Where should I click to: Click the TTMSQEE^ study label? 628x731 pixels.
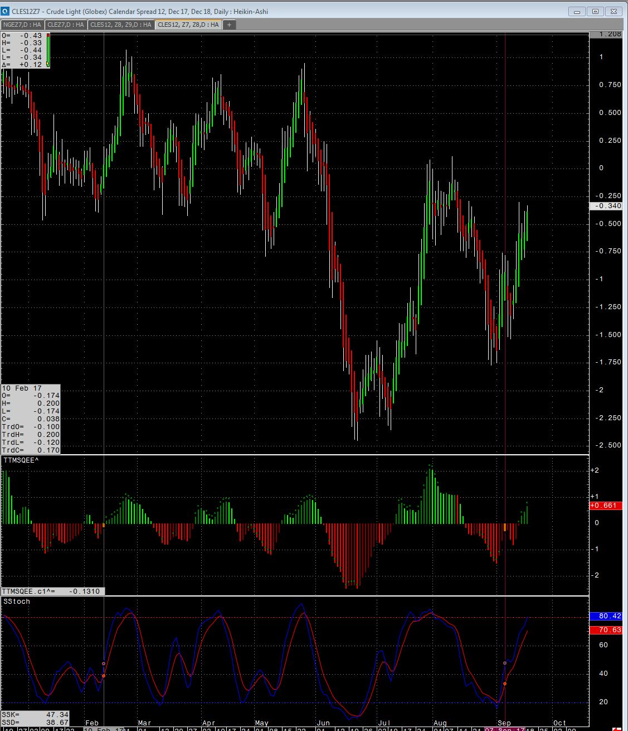pyautogui.click(x=21, y=460)
